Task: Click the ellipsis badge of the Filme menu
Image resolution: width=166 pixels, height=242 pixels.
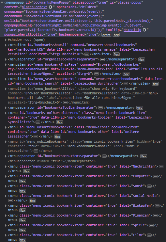Action: pos(149,235)
